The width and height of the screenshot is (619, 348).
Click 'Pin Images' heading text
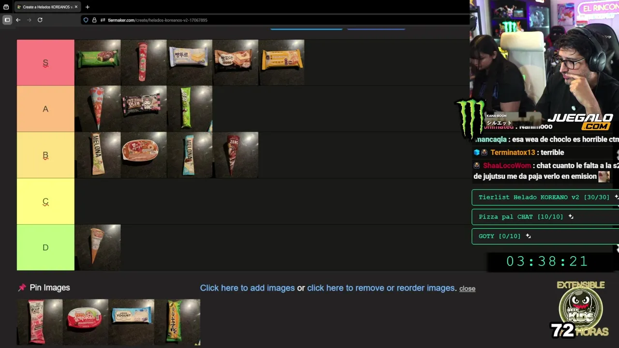[x=50, y=288]
